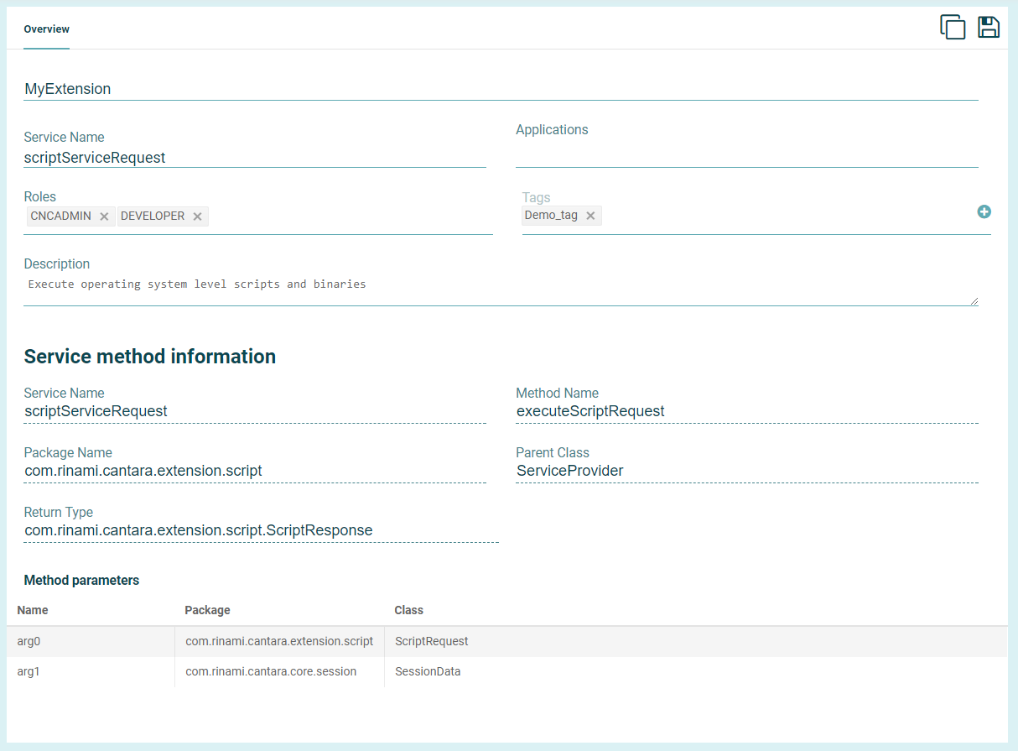
Task: Click the Package Name field
Action: click(x=254, y=471)
